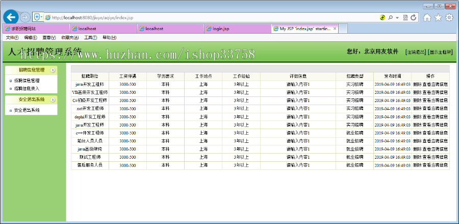This screenshot has width=459, height=224.
Task: Open the Favorites star icon
Action: [438, 18]
